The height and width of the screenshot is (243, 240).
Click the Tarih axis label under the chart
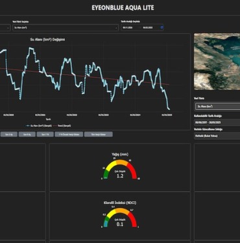pyautogui.click(x=48, y=119)
